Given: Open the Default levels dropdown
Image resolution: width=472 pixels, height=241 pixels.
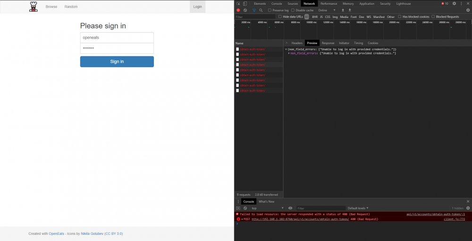Looking at the screenshot, I should (358, 208).
